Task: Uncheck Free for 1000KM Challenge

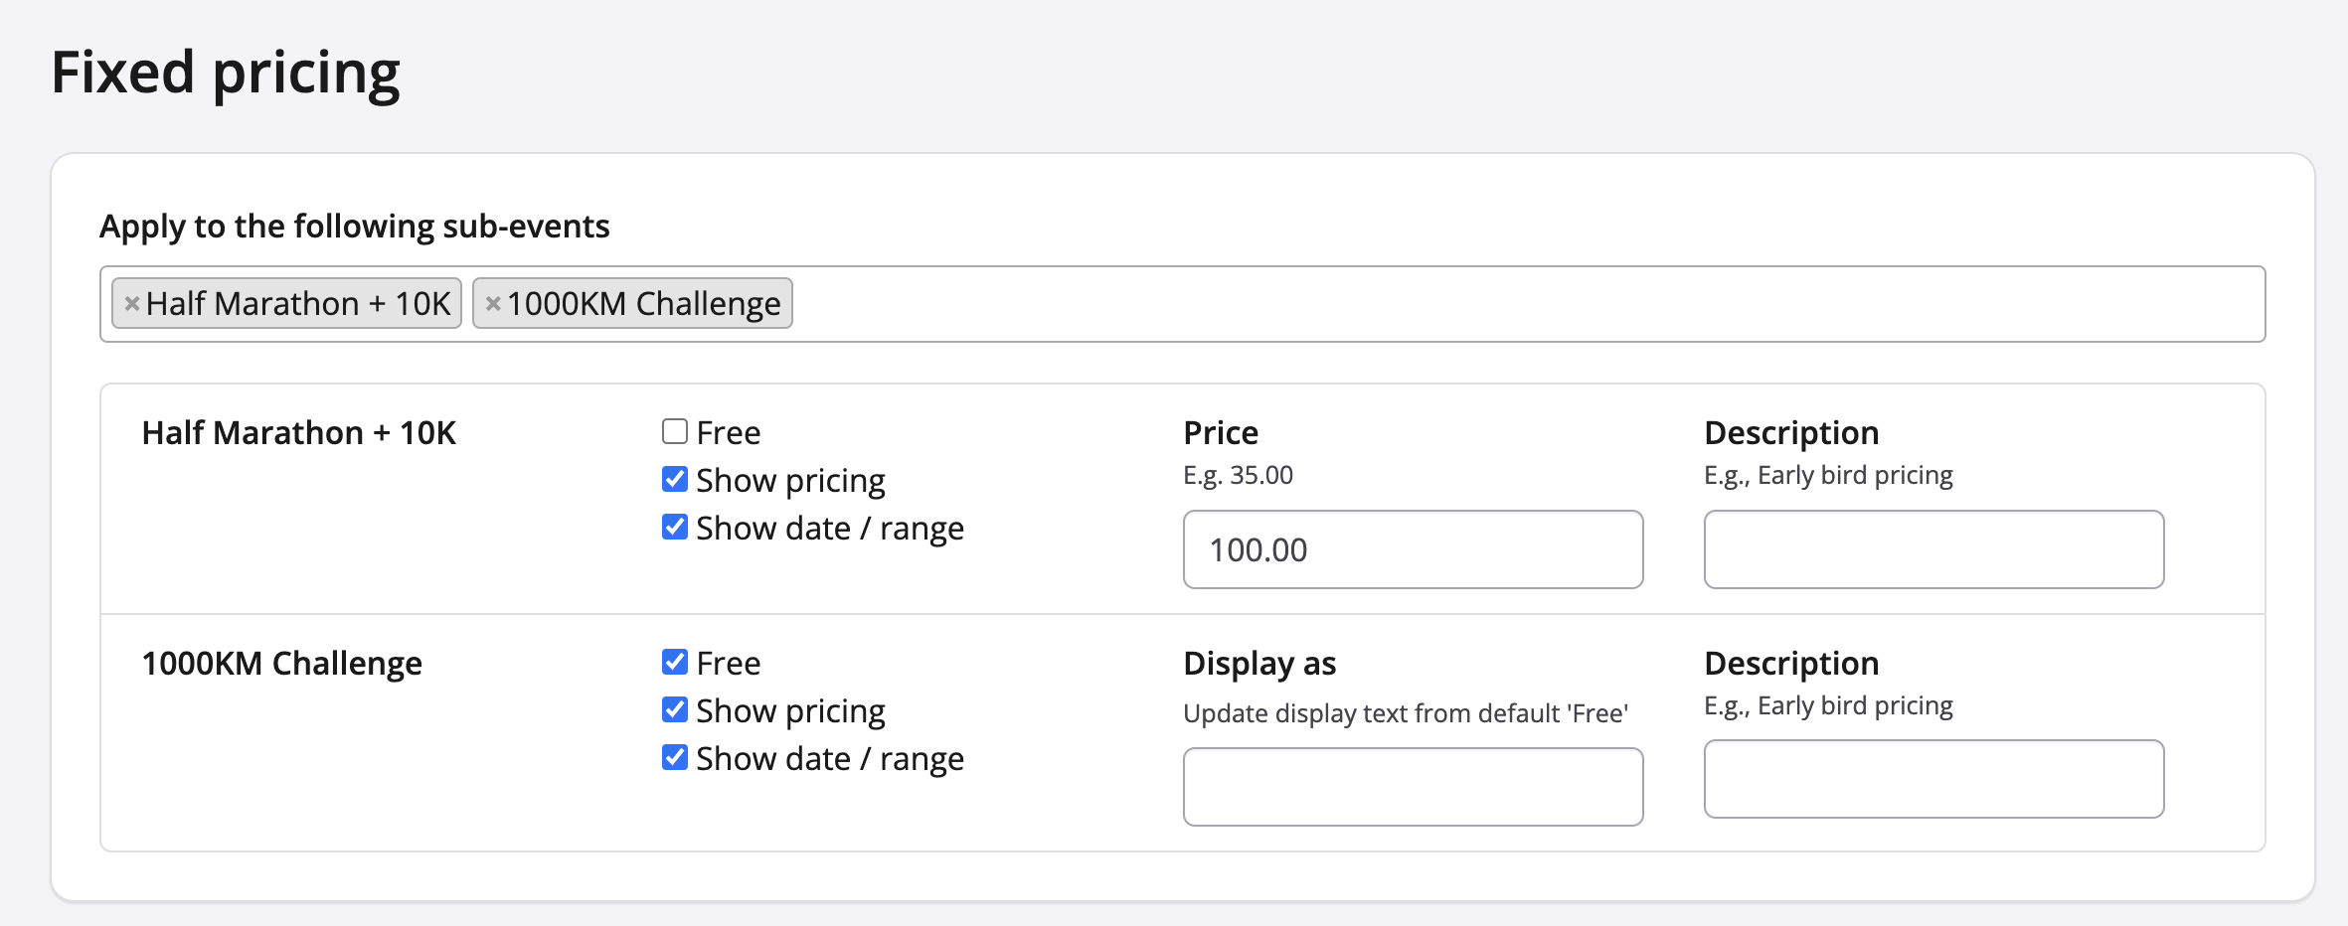Action: point(675,663)
